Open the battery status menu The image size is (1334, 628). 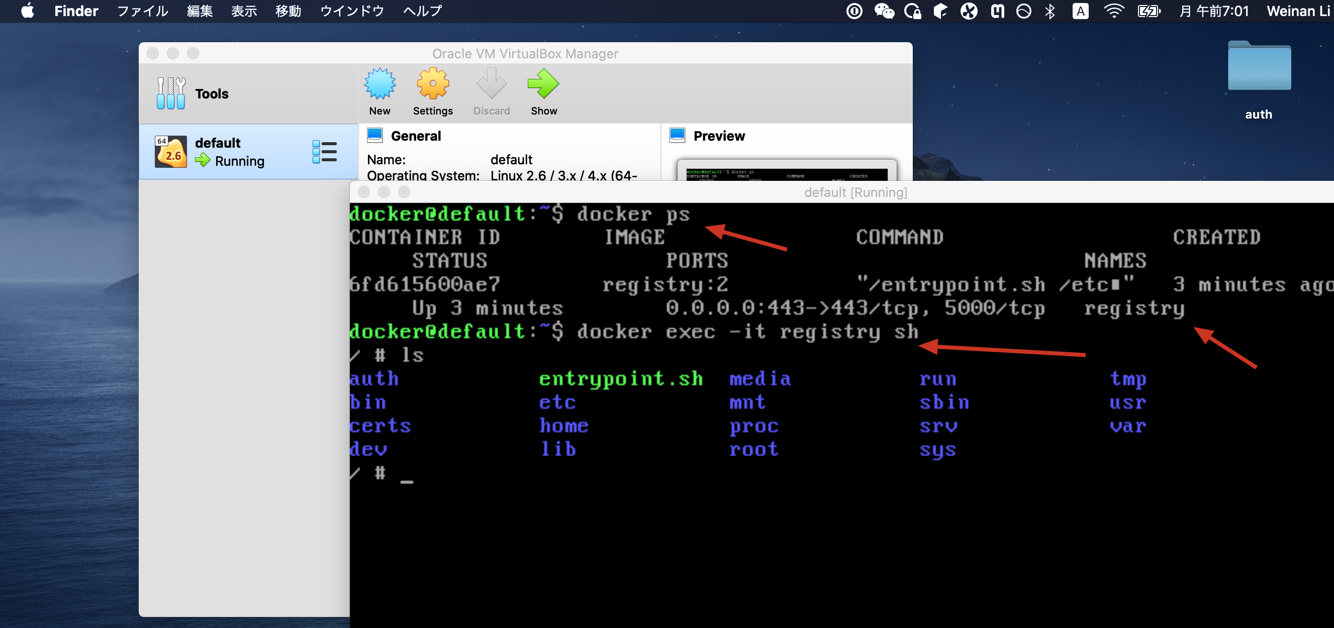point(1149,11)
